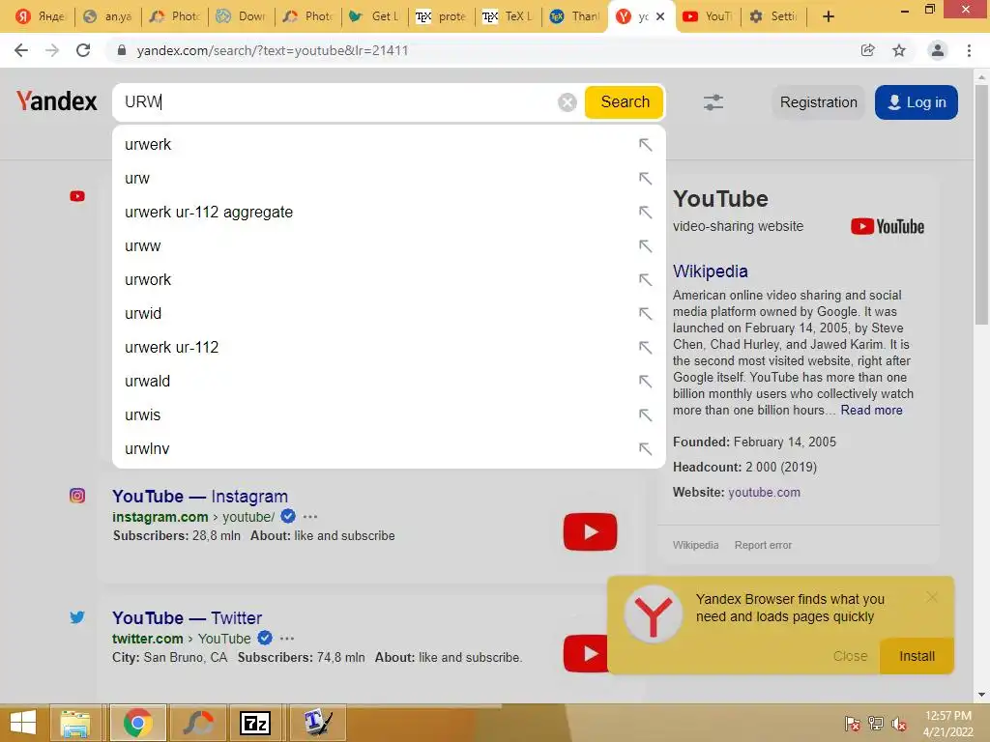
Task: Open the instagram.com green URL link
Action: click(x=160, y=517)
